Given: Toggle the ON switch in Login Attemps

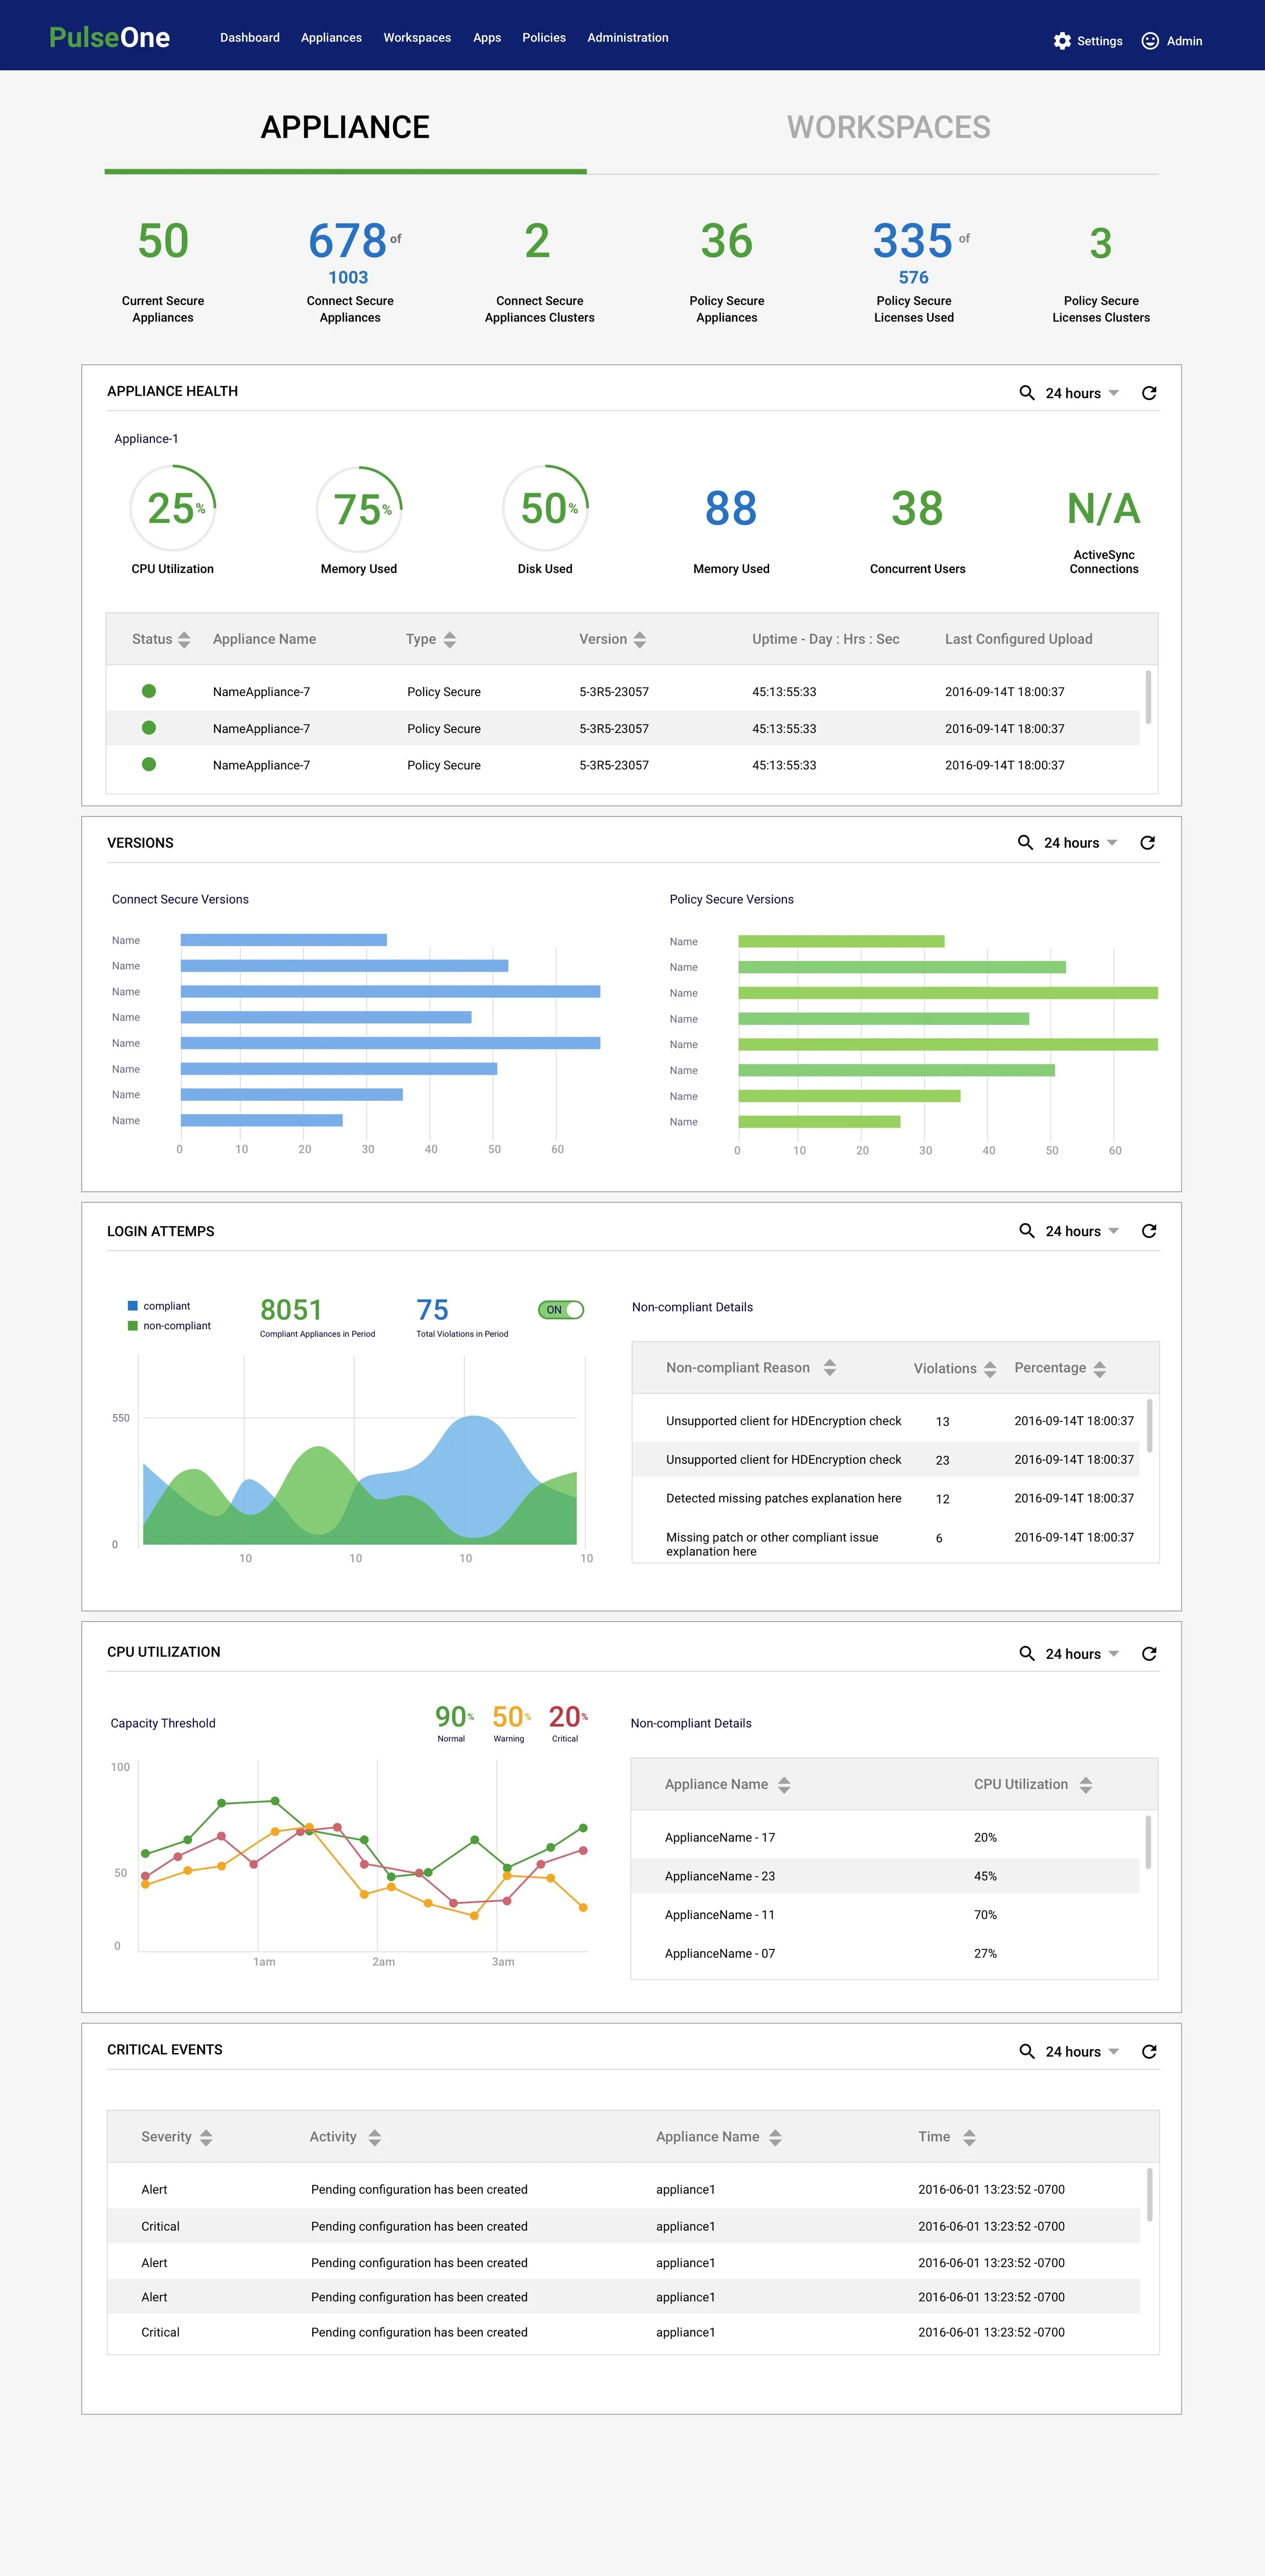Looking at the screenshot, I should click(561, 1310).
